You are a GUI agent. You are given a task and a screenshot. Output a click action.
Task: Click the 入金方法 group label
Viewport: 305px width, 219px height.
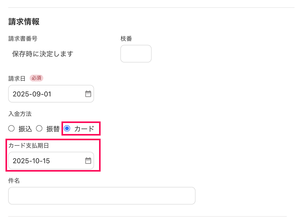(20, 114)
